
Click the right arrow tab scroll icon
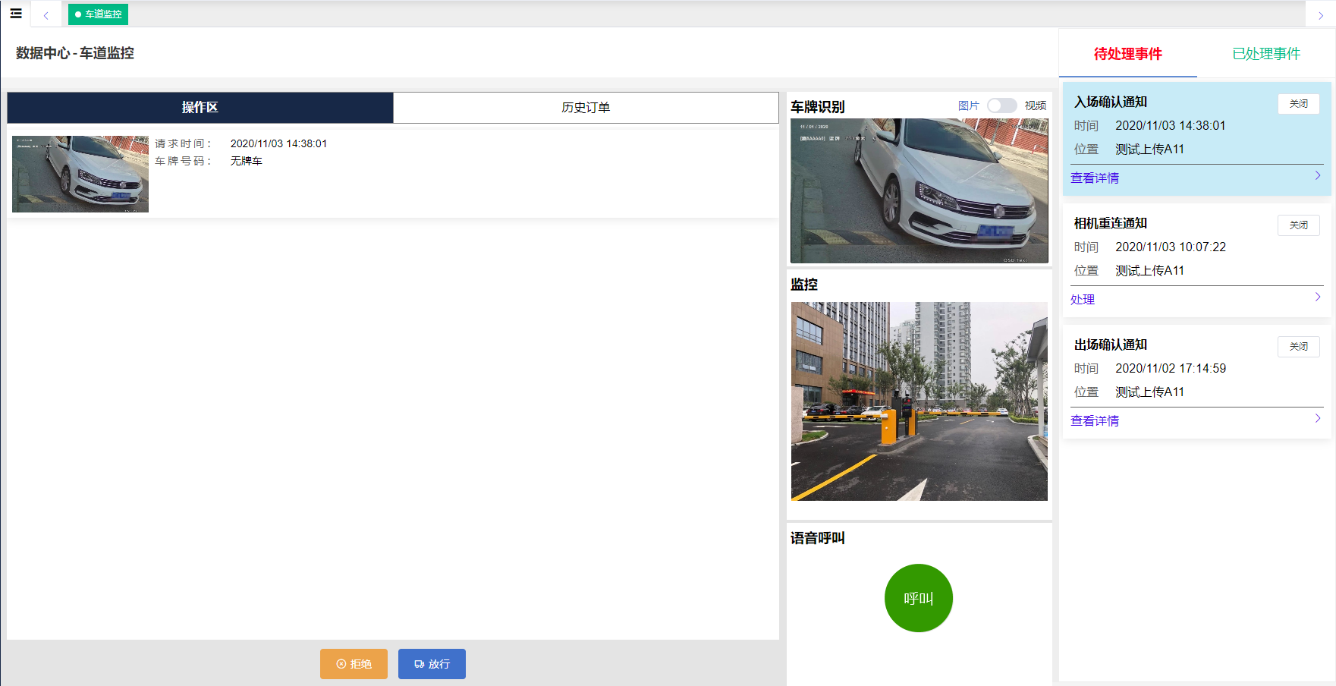tap(1320, 15)
